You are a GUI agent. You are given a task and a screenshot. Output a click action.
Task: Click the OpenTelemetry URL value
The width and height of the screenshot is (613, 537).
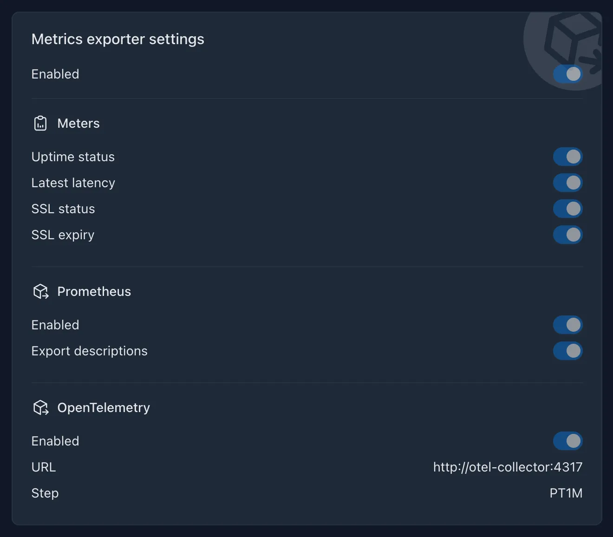click(508, 467)
